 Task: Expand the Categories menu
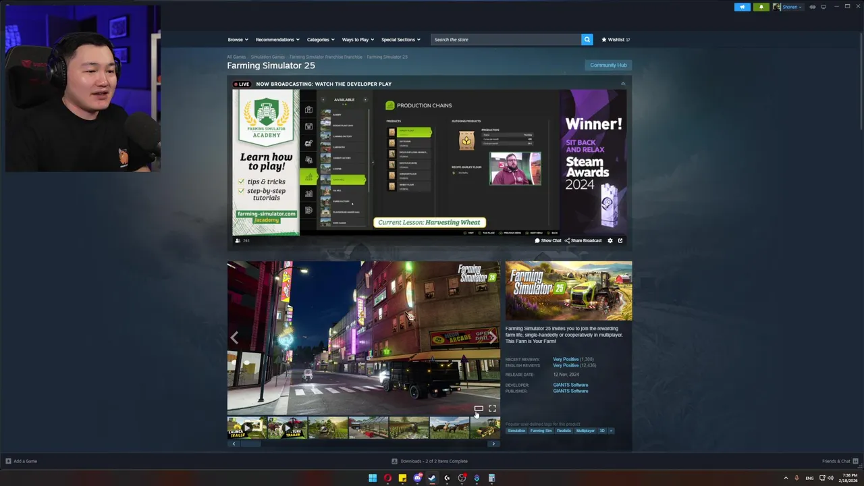pyautogui.click(x=320, y=39)
